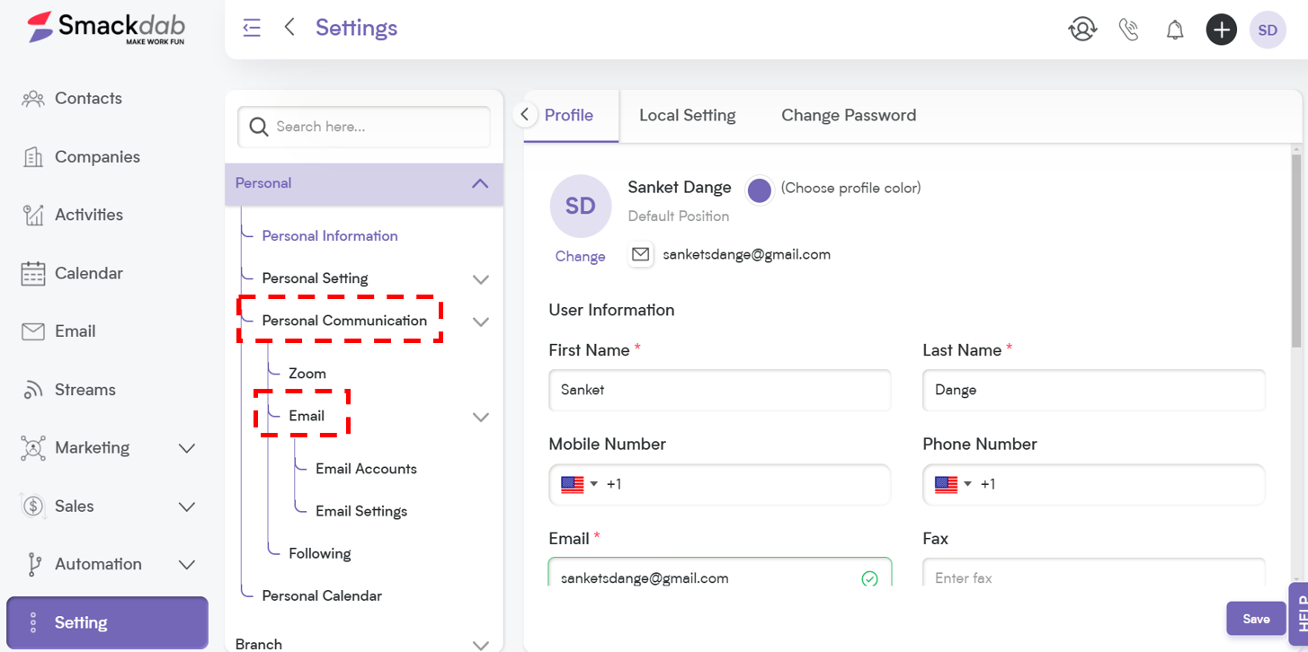Open the notifications bell
1308x652 pixels.
click(1175, 30)
